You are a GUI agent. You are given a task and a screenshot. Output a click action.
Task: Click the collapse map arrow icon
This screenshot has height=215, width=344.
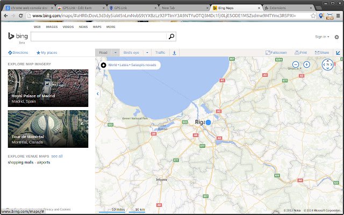click(x=338, y=53)
